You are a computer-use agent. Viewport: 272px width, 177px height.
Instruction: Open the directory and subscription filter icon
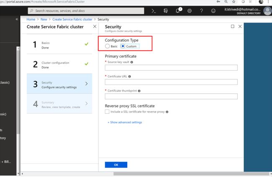click(166, 11)
